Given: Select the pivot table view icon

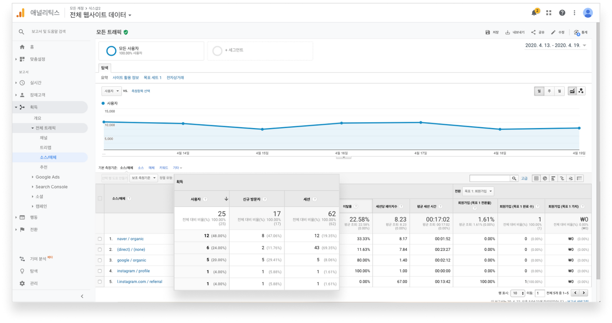Looking at the screenshot, I should point(579,178).
